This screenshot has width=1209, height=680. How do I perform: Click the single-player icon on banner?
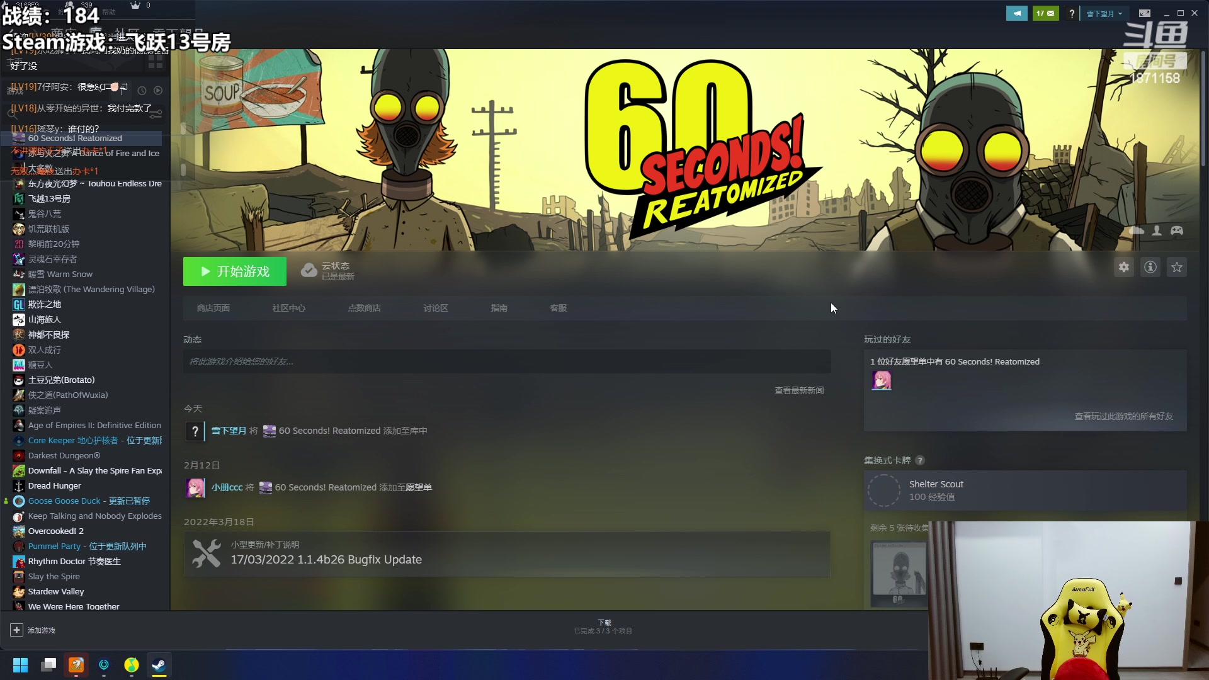tap(1157, 230)
